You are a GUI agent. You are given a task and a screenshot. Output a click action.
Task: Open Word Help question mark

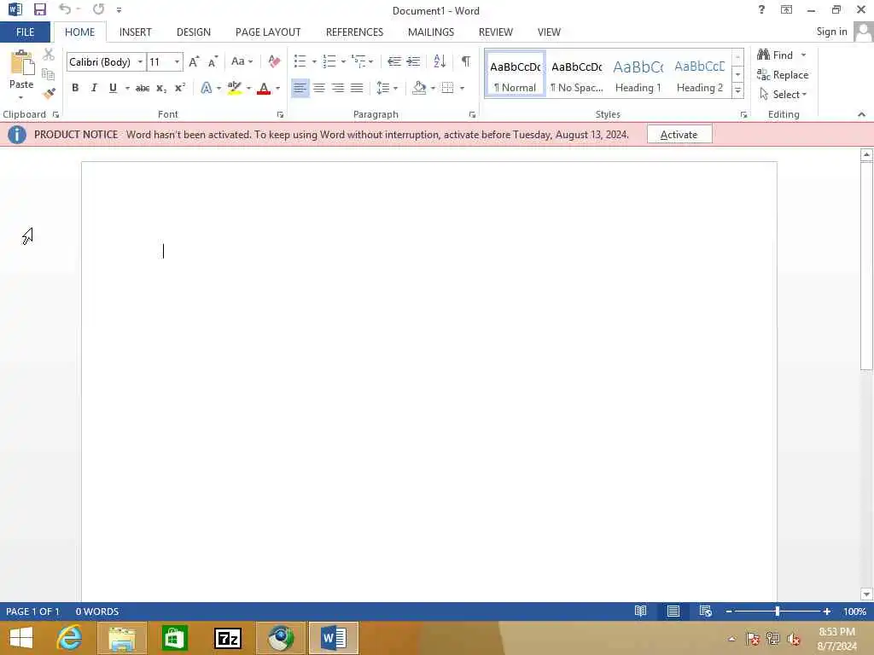[x=761, y=9]
